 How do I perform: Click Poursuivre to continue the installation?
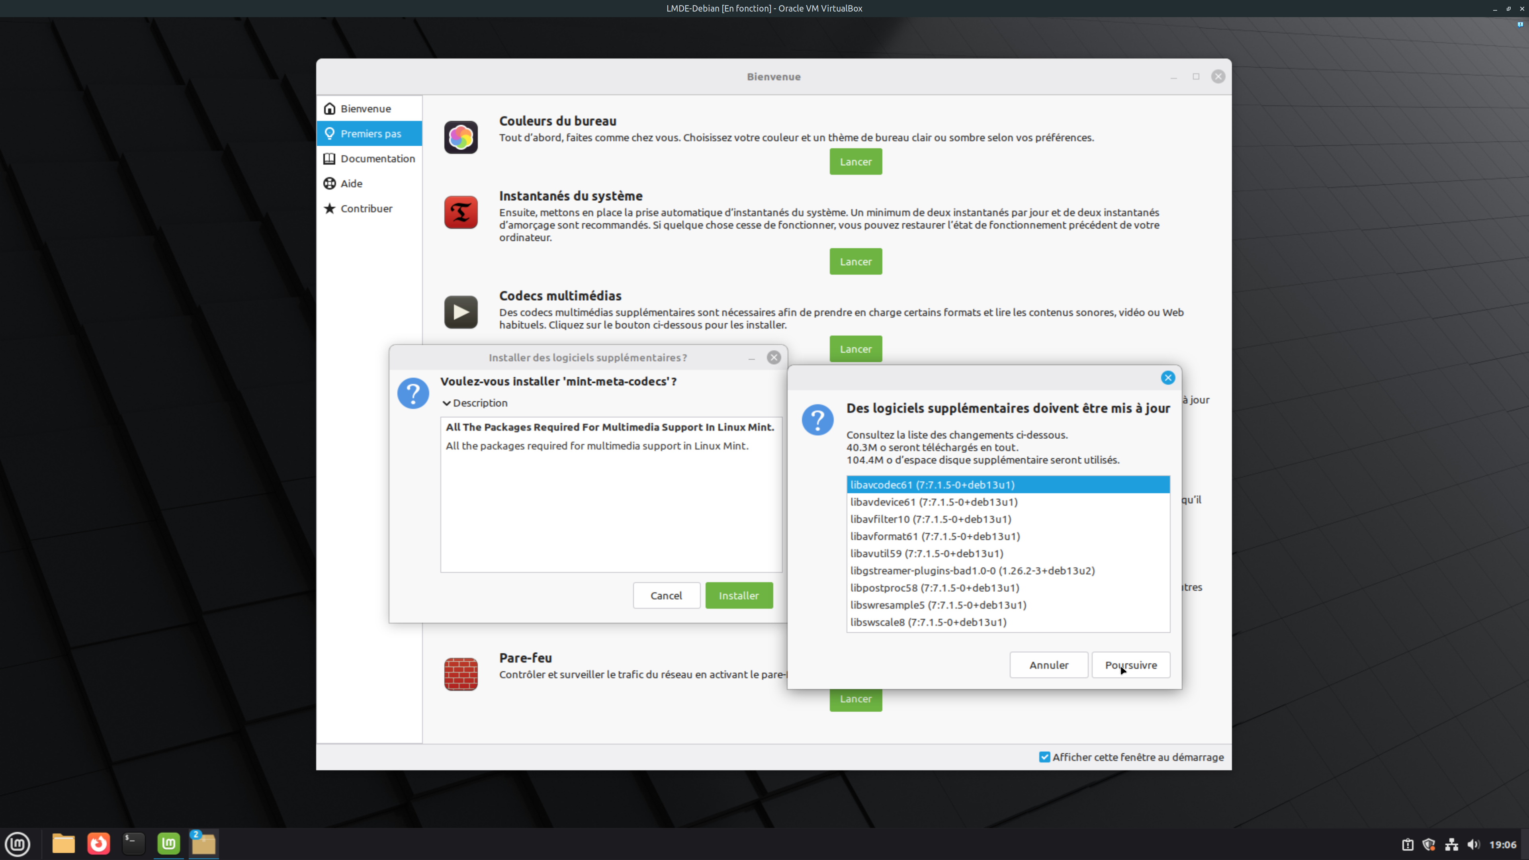[x=1131, y=665]
